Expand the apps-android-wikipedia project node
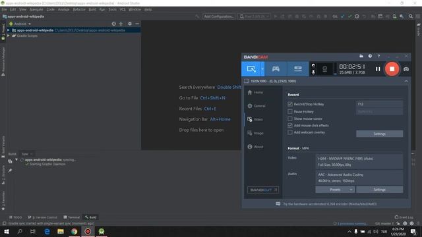 [x=9, y=30]
